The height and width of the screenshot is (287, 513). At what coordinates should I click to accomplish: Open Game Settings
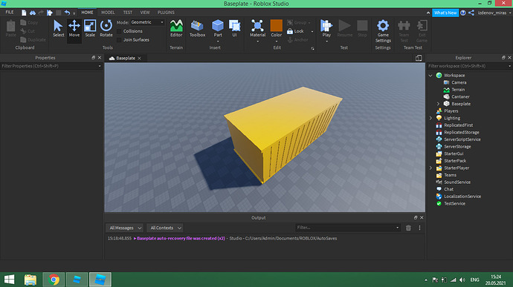click(383, 31)
